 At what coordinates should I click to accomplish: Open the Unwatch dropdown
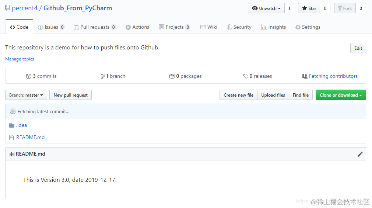266,8
